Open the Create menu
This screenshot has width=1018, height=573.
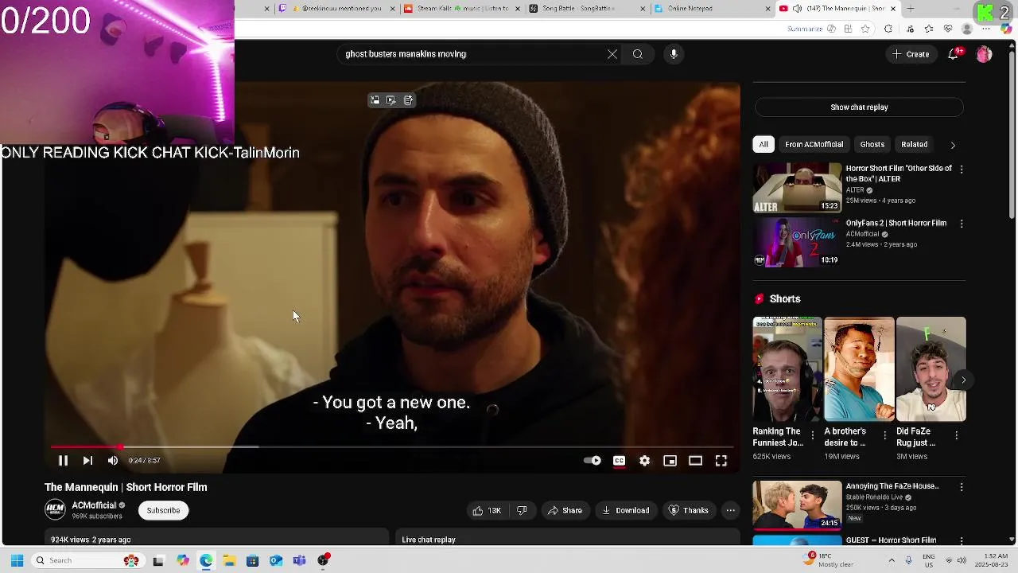point(911,54)
